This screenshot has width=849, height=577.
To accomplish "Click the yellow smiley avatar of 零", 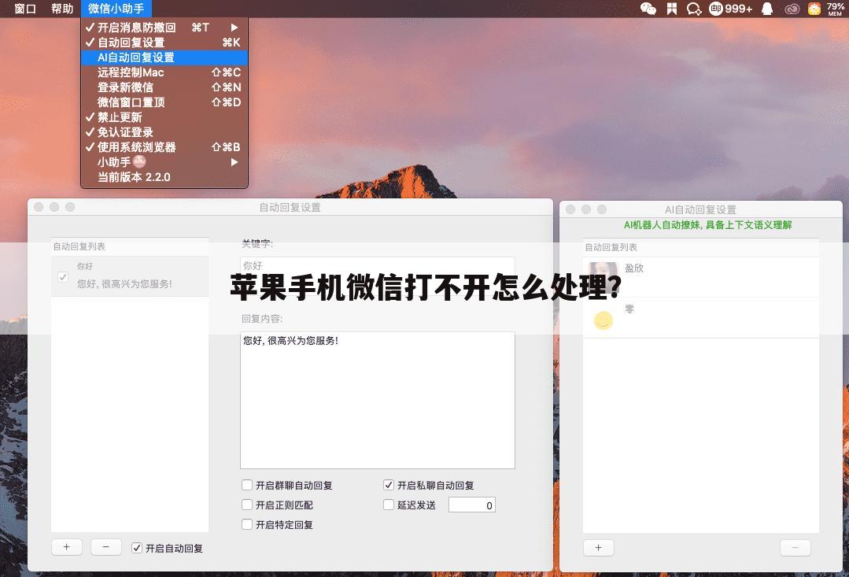I will (604, 320).
